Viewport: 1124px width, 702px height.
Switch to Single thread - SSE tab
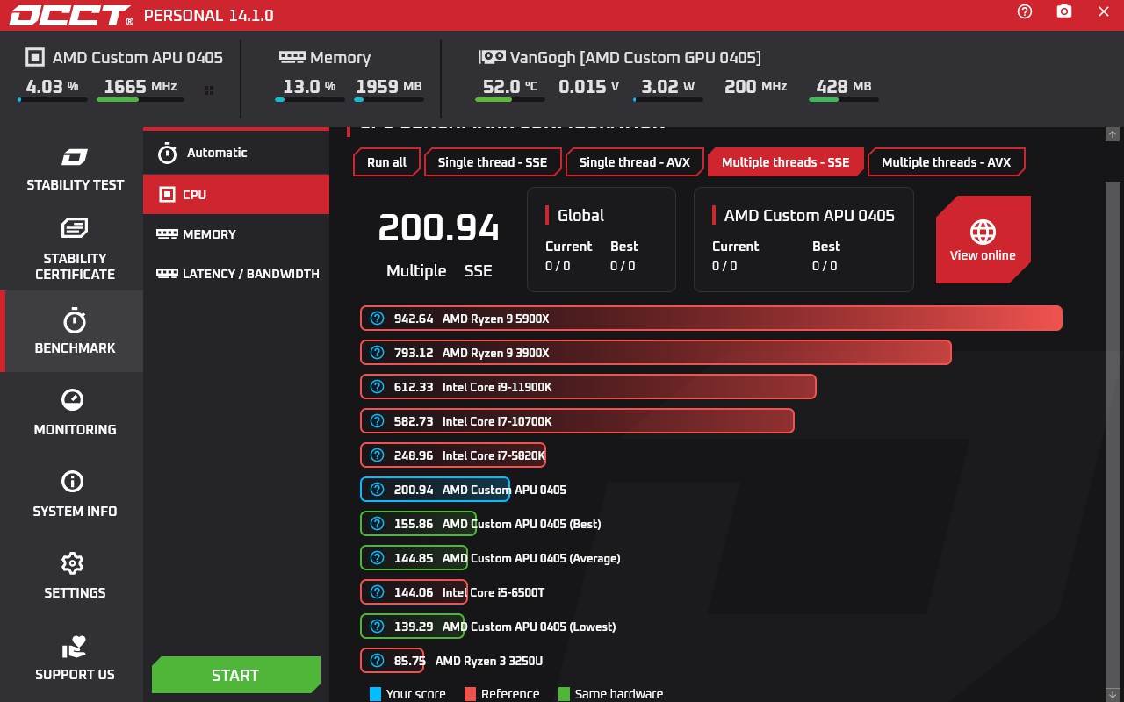click(x=492, y=162)
